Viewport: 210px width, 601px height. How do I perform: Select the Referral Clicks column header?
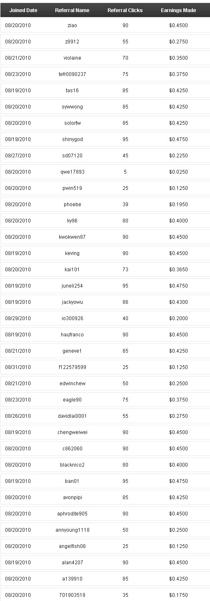tap(125, 10)
